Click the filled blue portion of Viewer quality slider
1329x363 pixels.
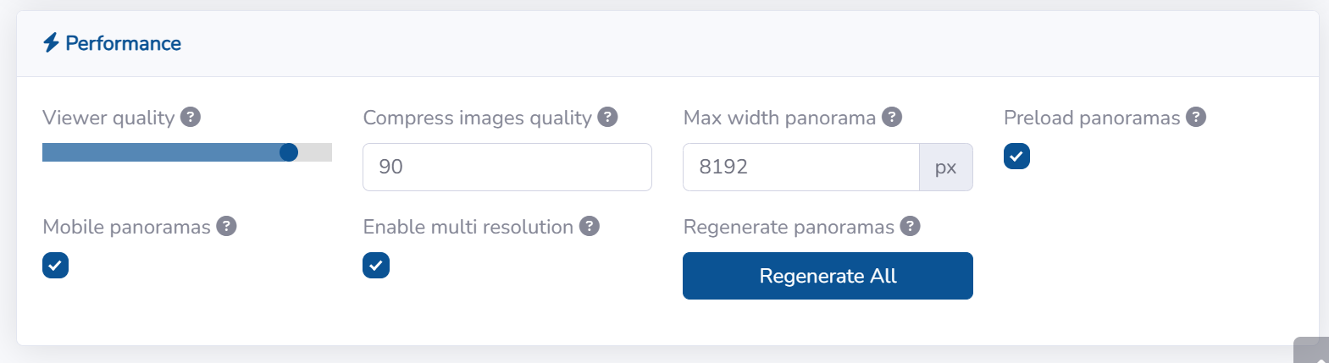[161, 152]
